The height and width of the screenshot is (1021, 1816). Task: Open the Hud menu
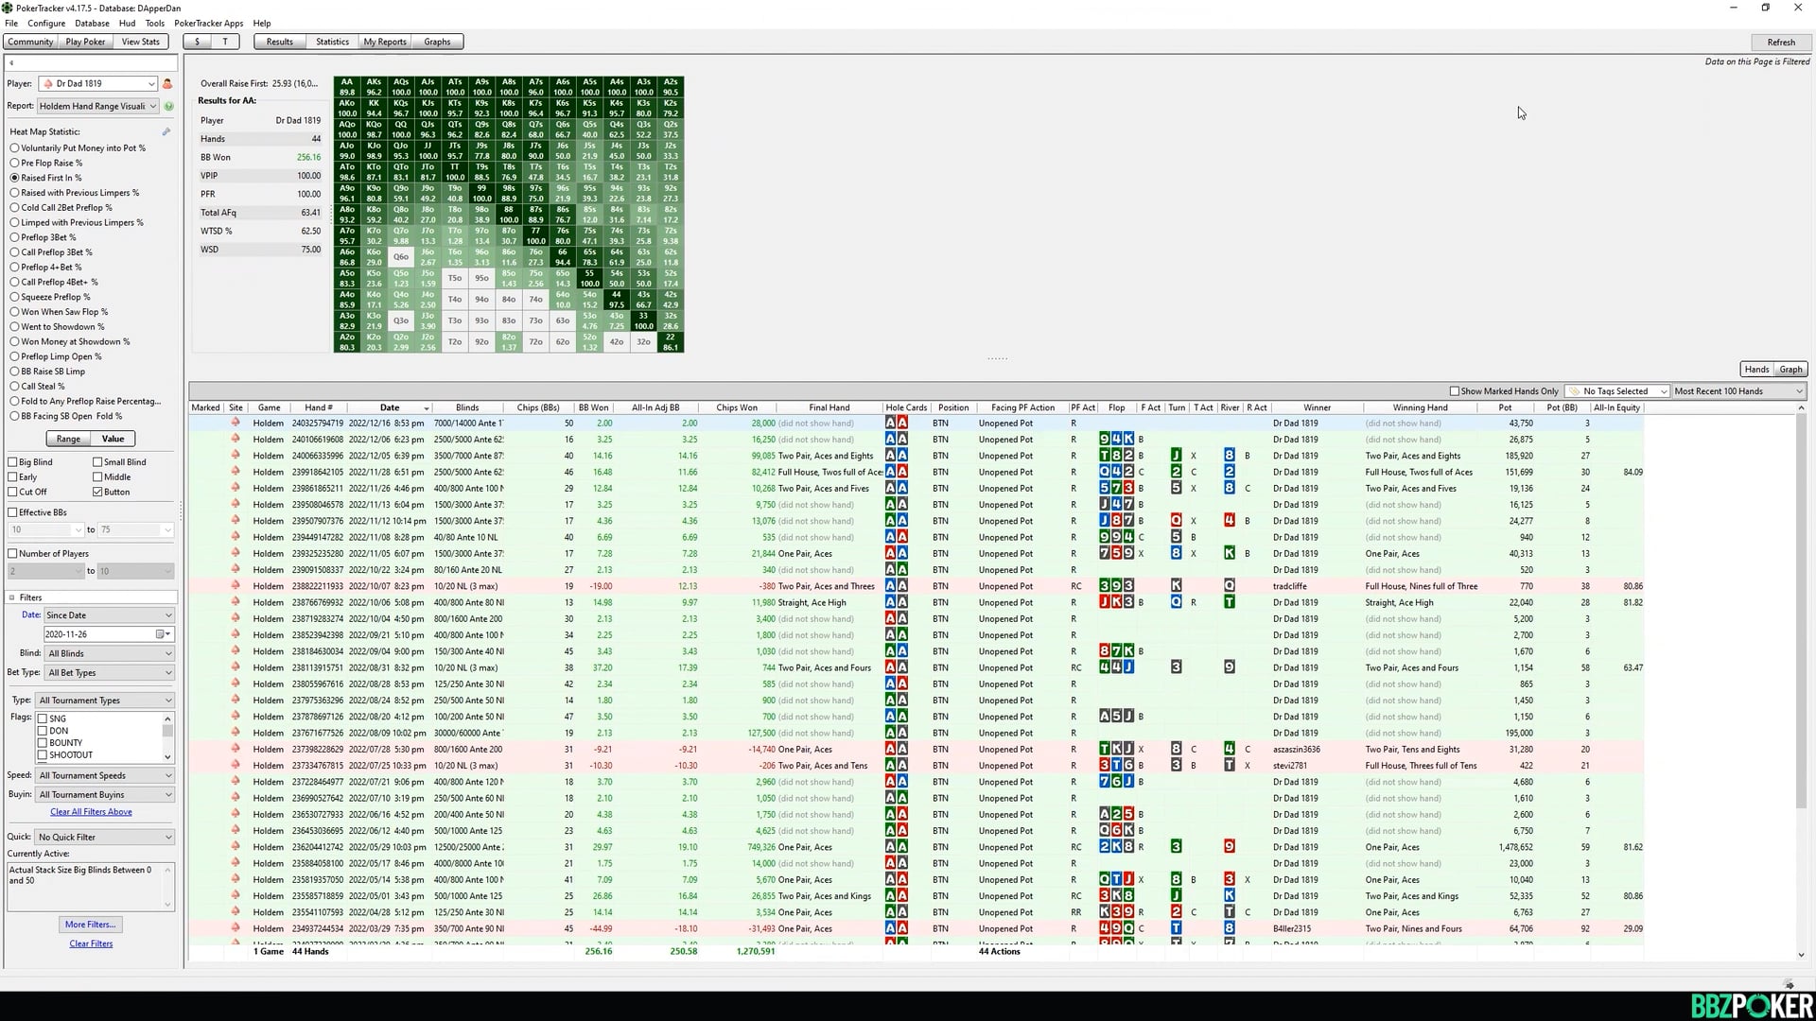127,23
